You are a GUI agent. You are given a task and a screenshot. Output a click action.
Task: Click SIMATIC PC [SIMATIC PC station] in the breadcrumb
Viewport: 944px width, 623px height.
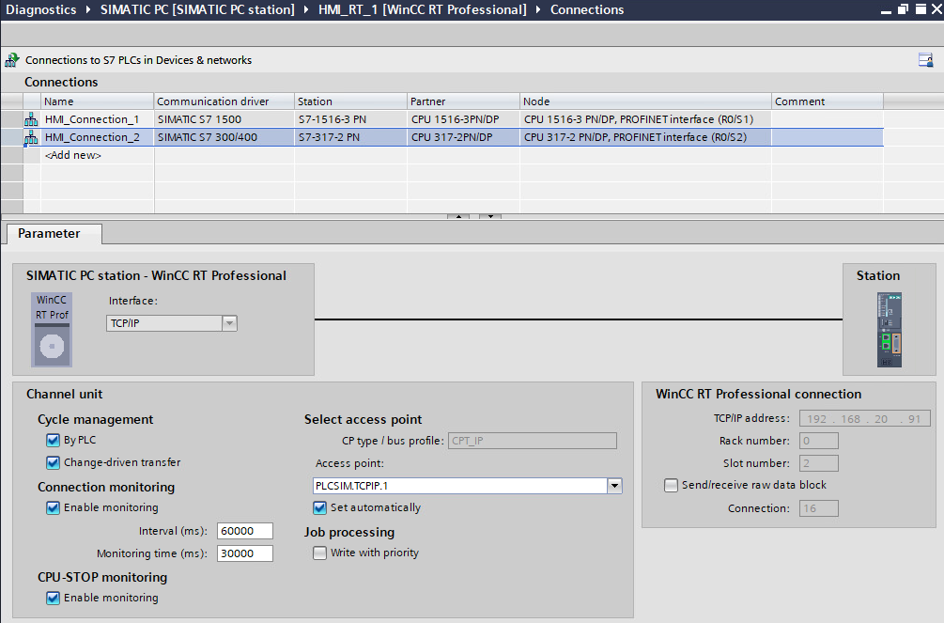[197, 9]
